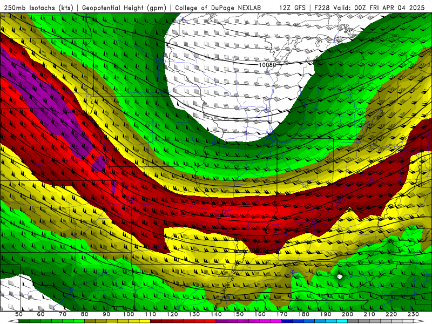Image resolution: width=432 pixels, height=324 pixels.
Task: Click the 220 value on the color scale
Action: 391,314
